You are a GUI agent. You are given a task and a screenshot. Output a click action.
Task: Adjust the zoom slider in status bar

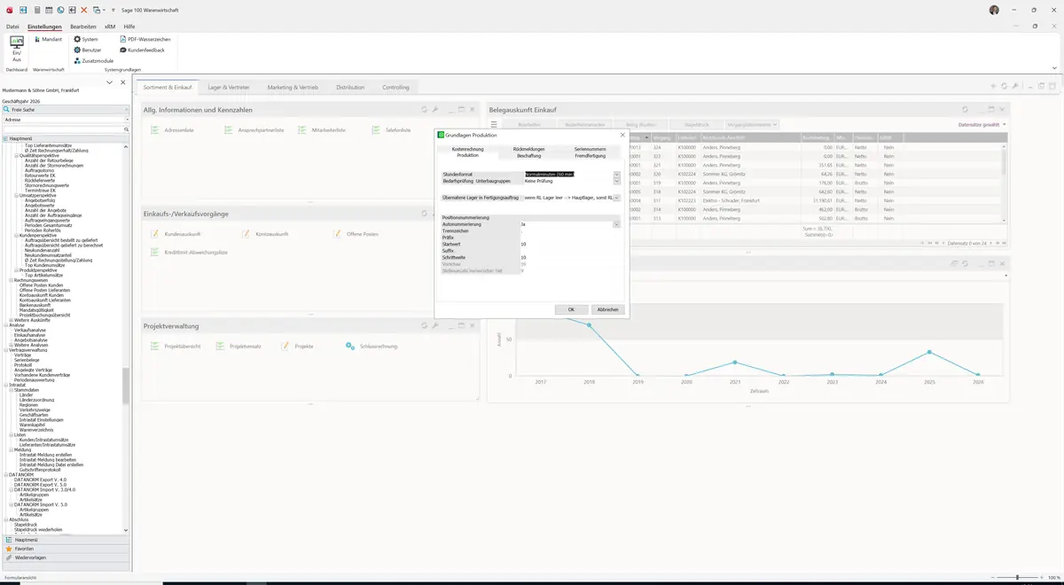click(1017, 577)
